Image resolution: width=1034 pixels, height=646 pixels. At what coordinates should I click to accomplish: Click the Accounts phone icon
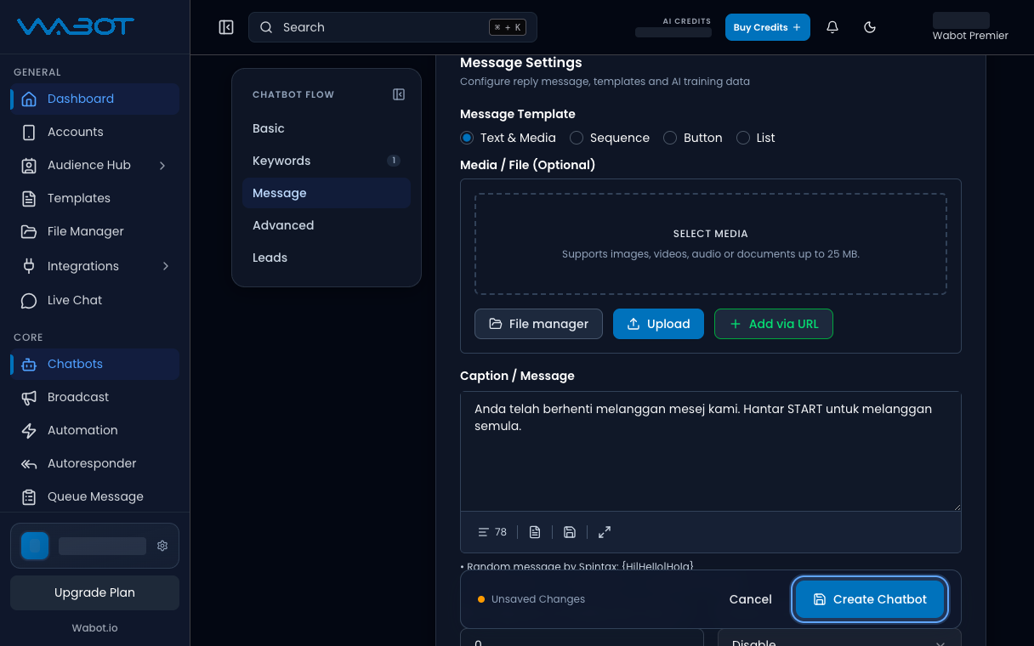coord(29,132)
